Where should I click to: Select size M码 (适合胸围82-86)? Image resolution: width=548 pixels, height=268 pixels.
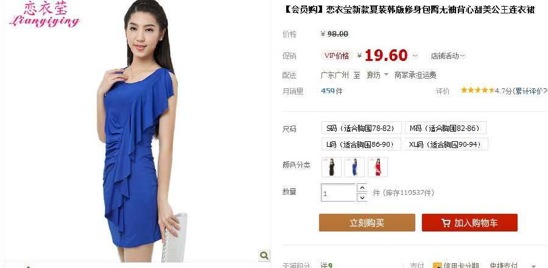(x=445, y=128)
